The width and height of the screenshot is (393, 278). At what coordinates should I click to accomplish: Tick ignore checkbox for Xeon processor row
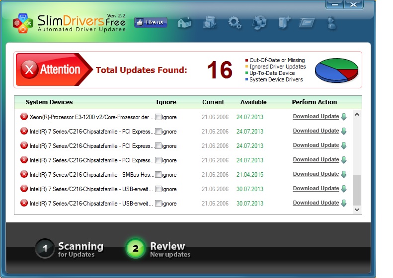(x=158, y=117)
